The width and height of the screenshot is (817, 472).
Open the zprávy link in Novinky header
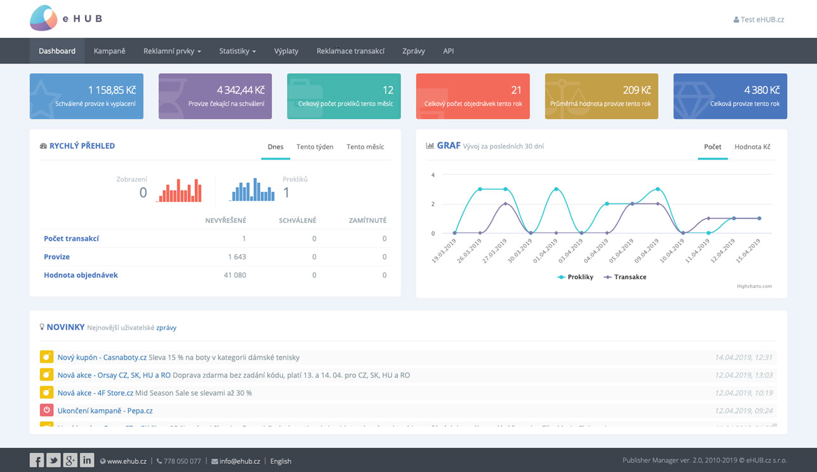[x=166, y=328]
